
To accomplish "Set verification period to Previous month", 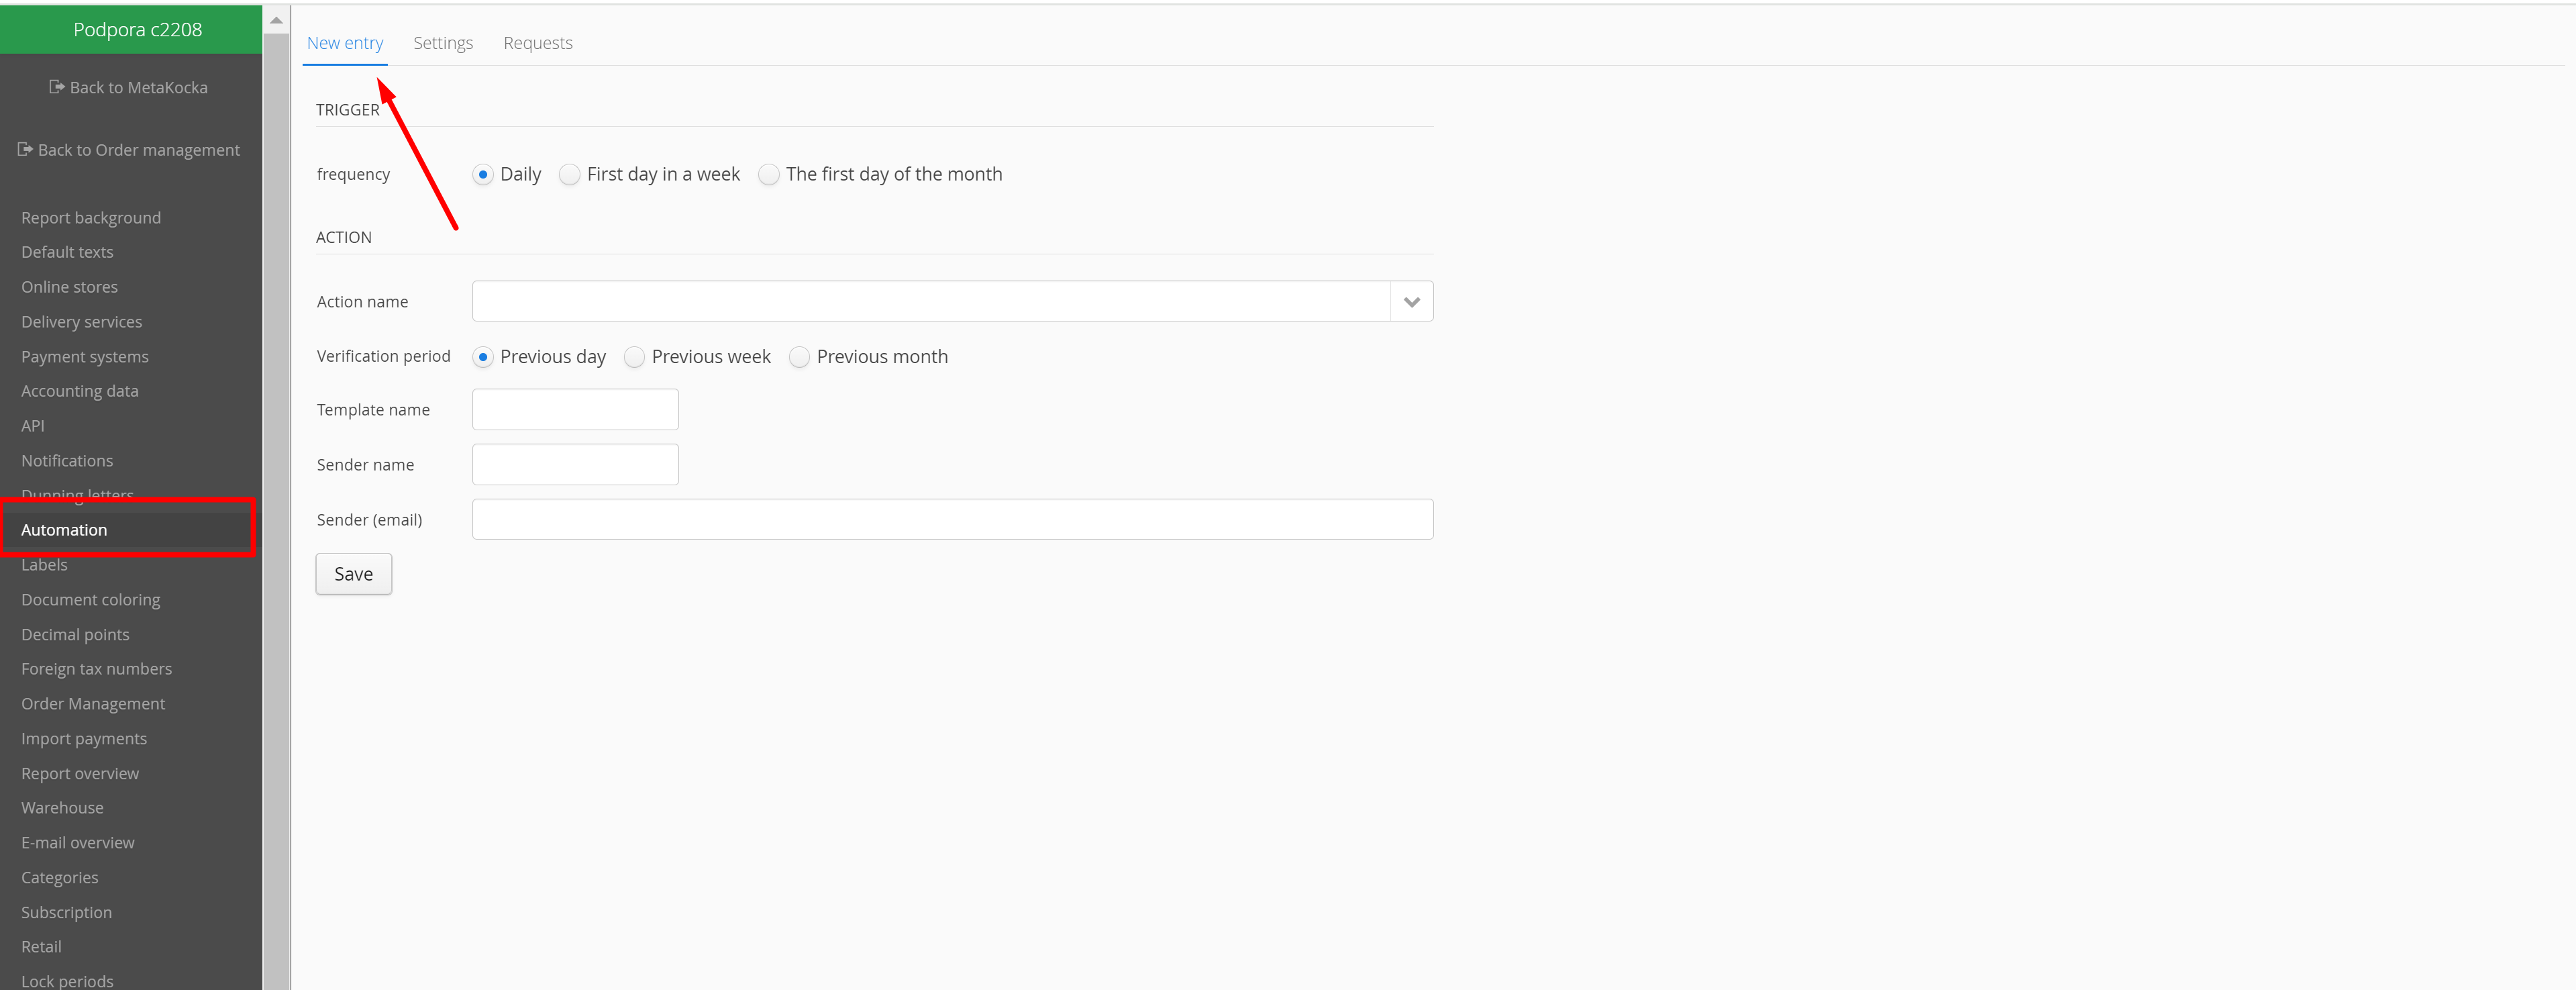I will [x=799, y=357].
